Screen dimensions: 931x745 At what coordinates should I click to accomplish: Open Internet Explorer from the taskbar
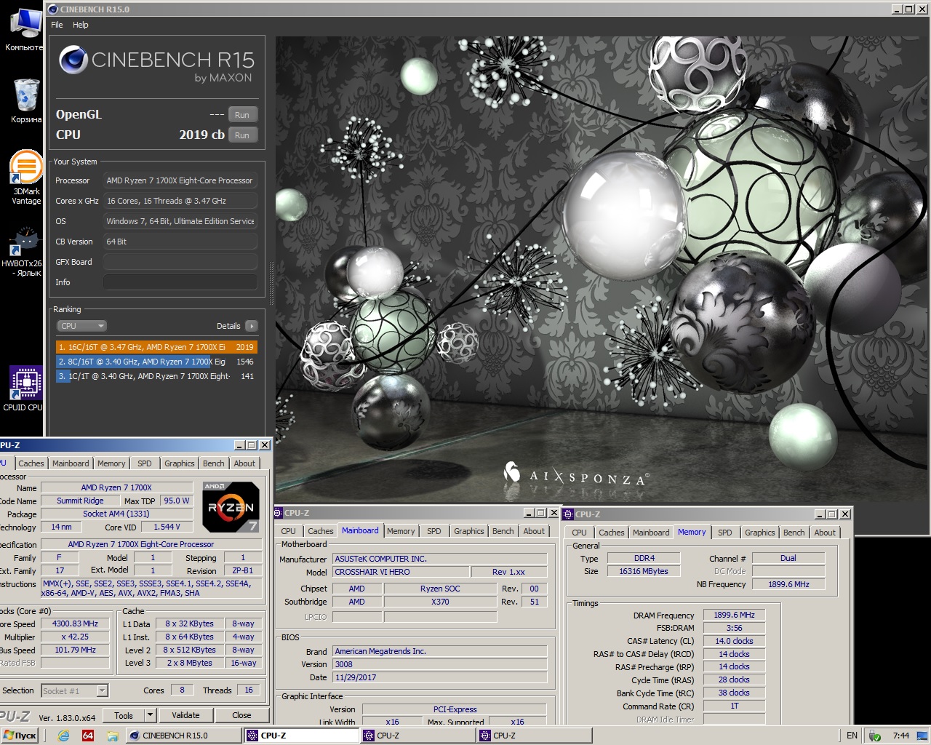64,736
